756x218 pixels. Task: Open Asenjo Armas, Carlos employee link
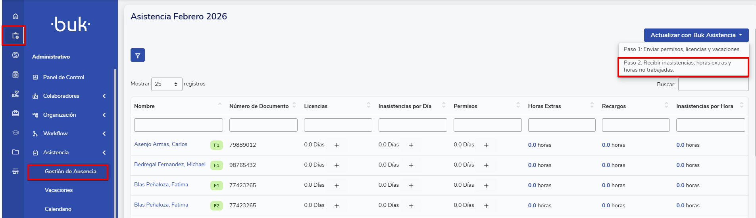click(x=161, y=144)
